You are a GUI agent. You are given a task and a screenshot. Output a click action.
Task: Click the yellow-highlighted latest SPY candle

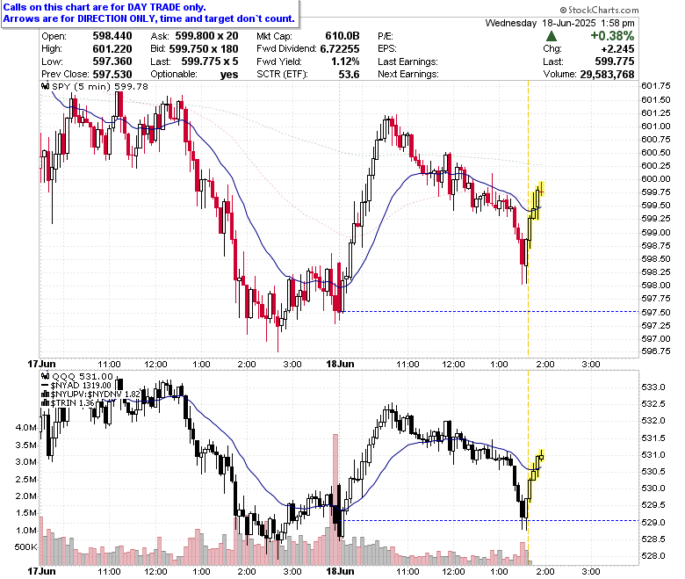[x=542, y=189]
